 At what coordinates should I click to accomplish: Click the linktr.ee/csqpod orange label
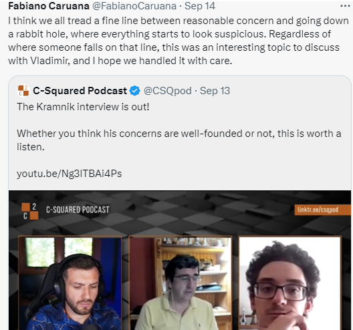[x=323, y=210]
